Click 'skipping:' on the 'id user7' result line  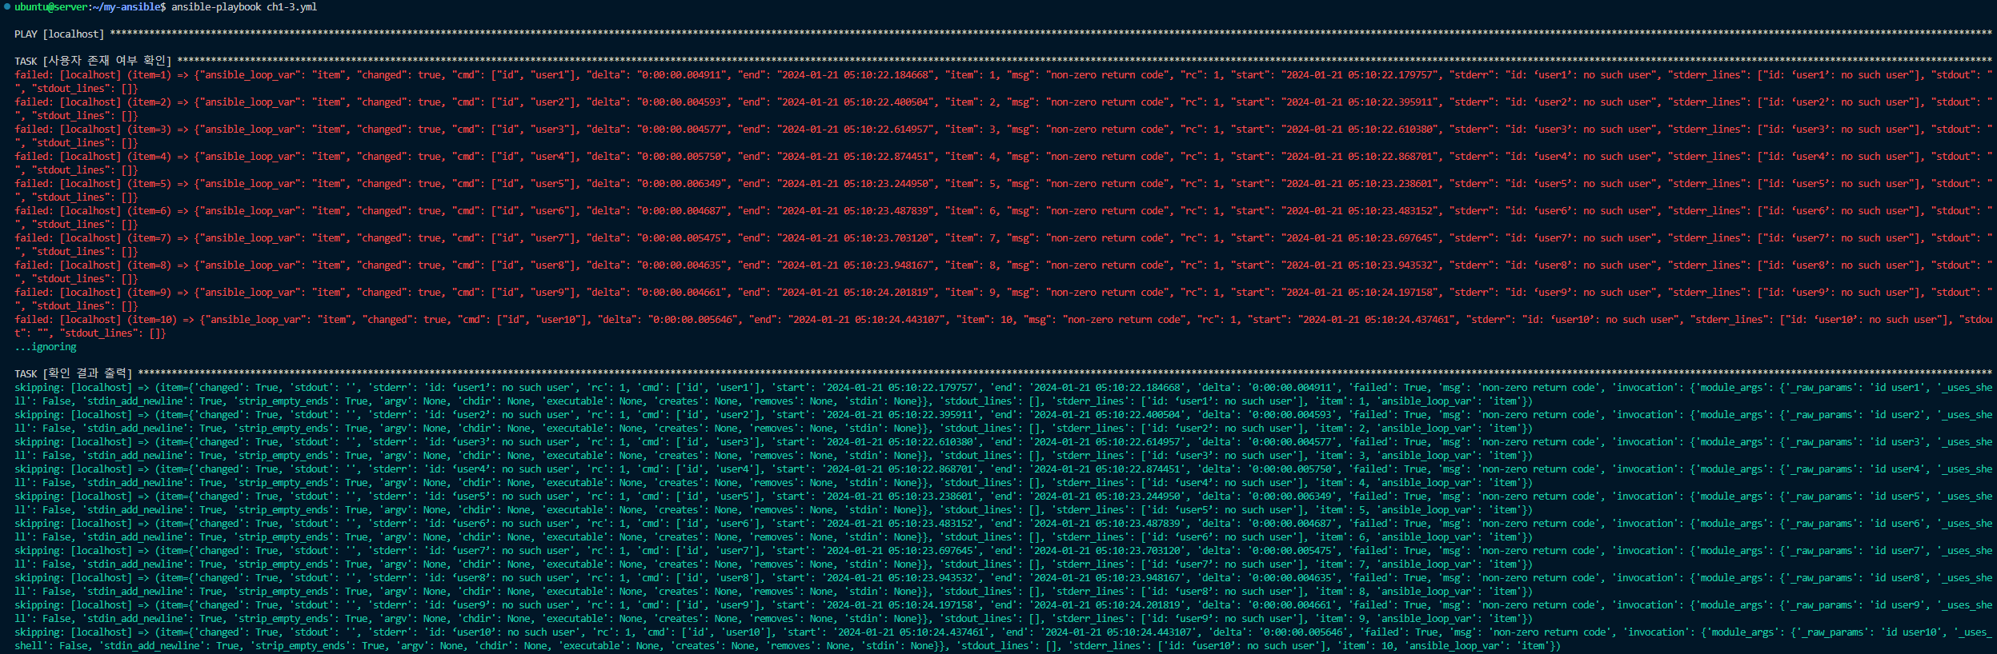pos(40,550)
